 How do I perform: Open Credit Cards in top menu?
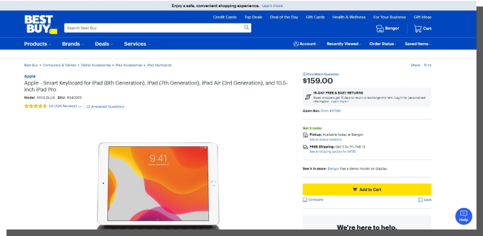(x=225, y=18)
